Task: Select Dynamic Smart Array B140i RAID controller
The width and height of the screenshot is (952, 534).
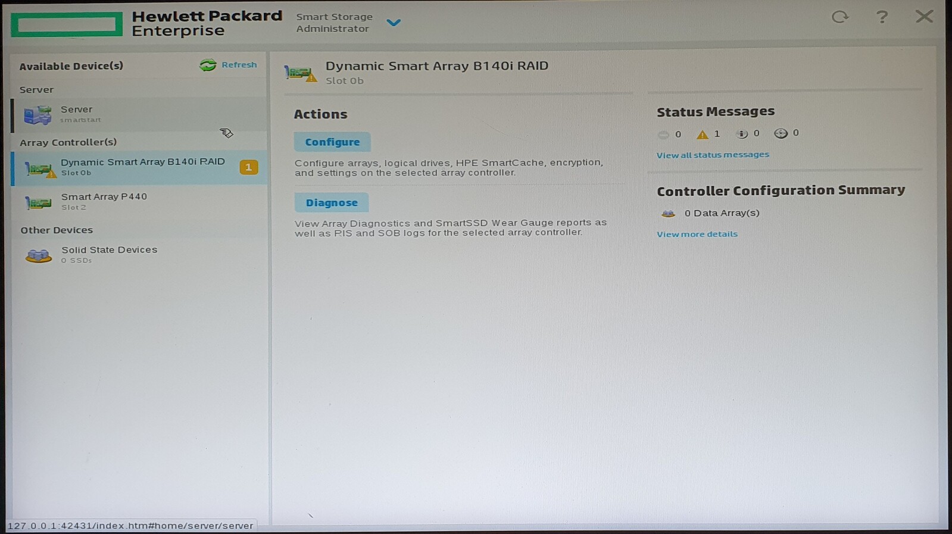Action: pos(139,167)
